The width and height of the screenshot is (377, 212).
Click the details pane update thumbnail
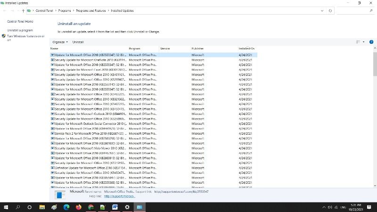(x=60, y=195)
